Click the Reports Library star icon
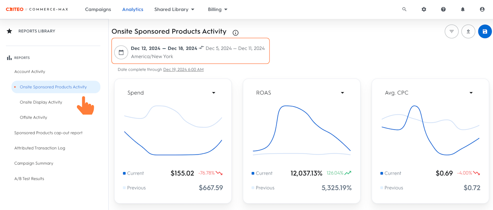Screen dimensions: 493x210 pos(9,31)
